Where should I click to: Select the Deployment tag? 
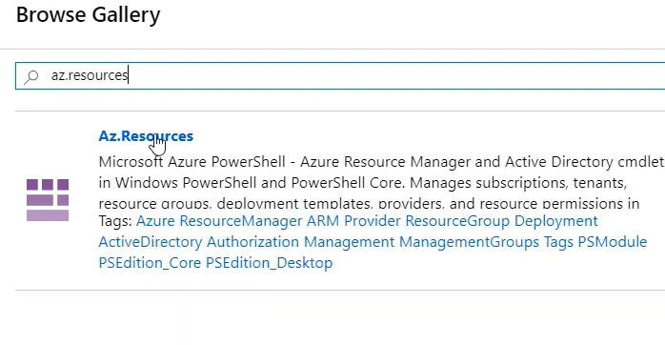555,221
